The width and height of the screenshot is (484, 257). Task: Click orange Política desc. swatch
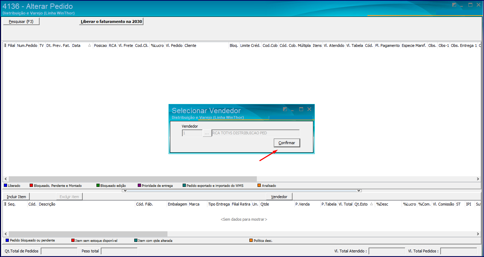(251, 240)
